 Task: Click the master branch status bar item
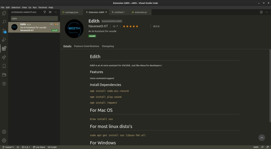(8, 147)
